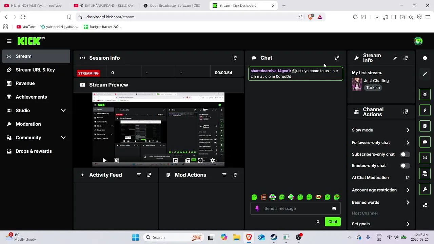Screen dimensions: 434x244
Task: Toggle the session info broadcast widget in right rail
Action: [425, 158]
